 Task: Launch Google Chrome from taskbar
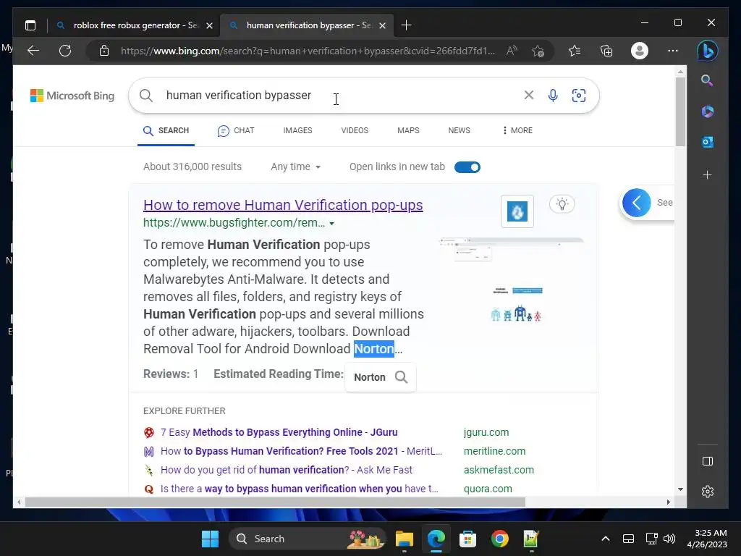[x=499, y=539]
